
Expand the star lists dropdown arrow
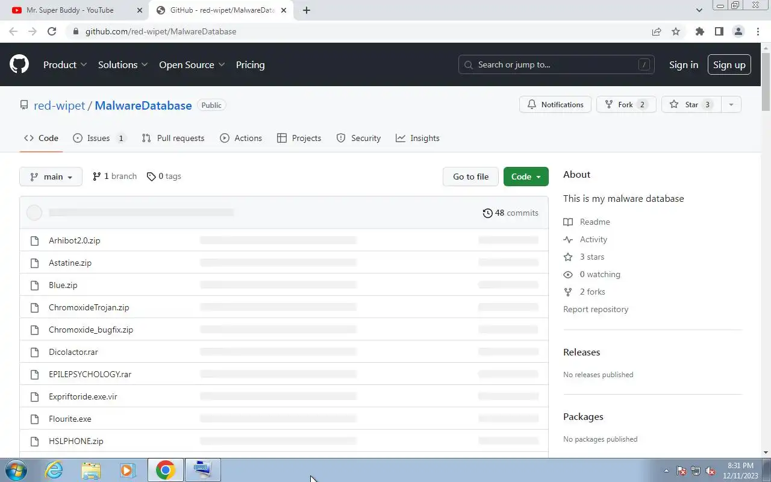click(x=731, y=104)
